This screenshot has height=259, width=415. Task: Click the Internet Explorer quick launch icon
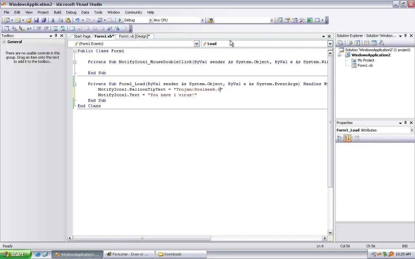(38, 254)
